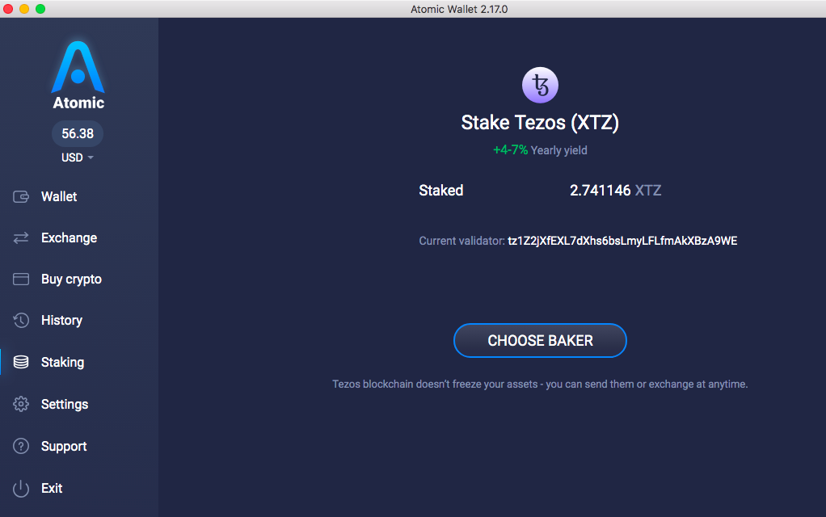
Task: Click the Buy crypto card icon
Action: [21, 279]
